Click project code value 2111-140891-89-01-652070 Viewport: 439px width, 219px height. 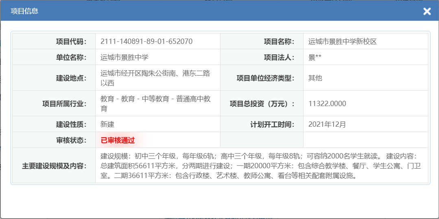[146, 41]
